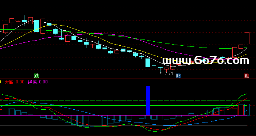
Task: Click the red 涨 marker icon
Action: [x=247, y=76]
